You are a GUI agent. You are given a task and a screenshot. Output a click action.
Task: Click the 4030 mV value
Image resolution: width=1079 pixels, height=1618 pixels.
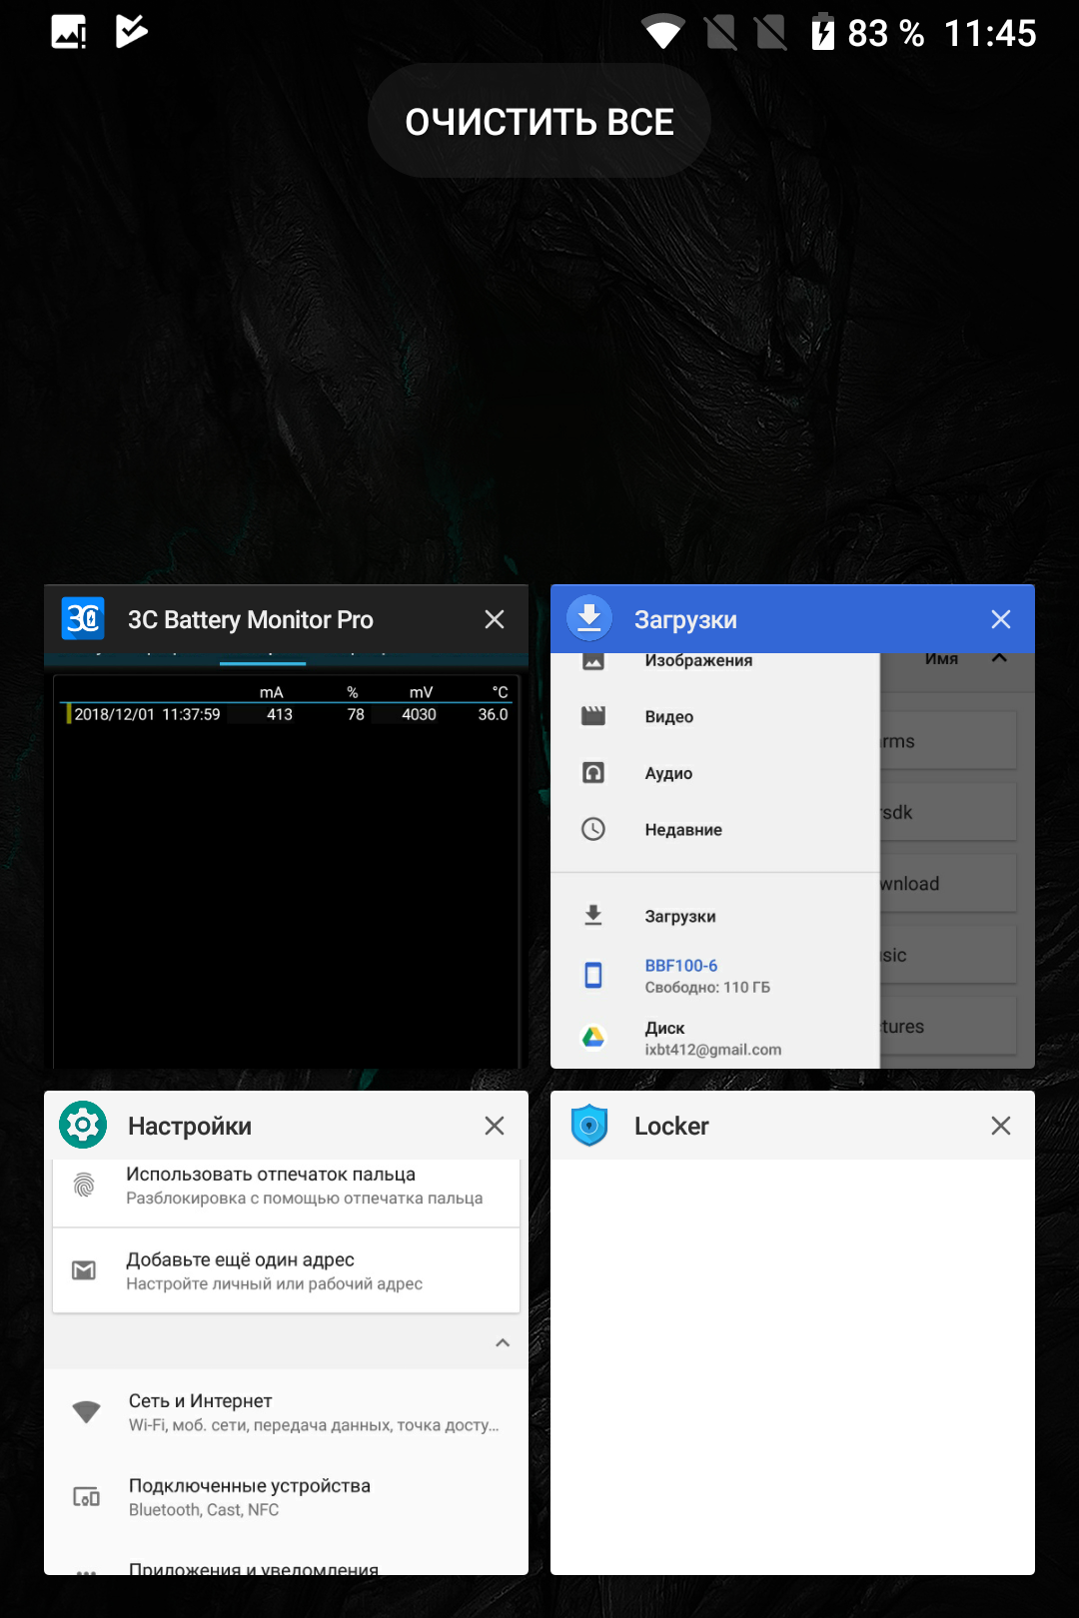pyautogui.click(x=419, y=714)
